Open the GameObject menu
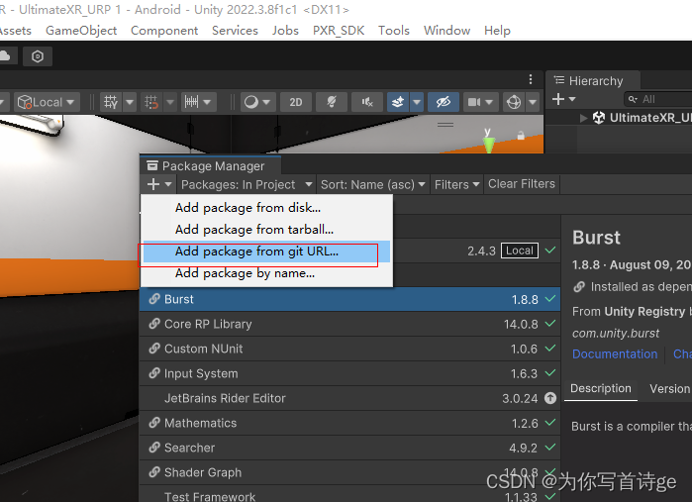 [81, 31]
